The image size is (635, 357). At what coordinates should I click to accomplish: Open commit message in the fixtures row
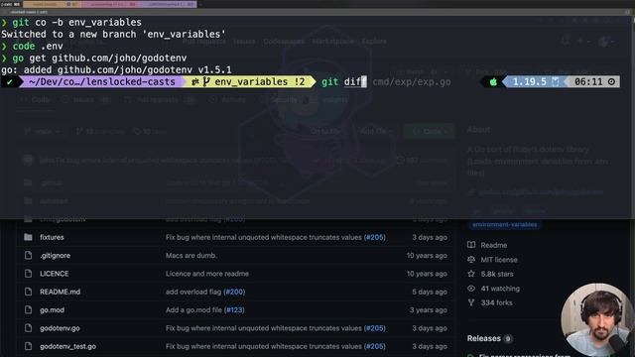click(x=264, y=237)
